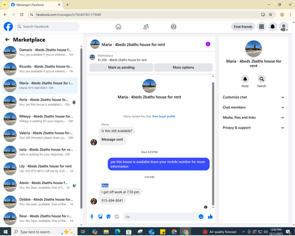This screenshot has width=295, height=236.
Task: Open the Chrome tab search dropdown
Action: tap(5, 5)
